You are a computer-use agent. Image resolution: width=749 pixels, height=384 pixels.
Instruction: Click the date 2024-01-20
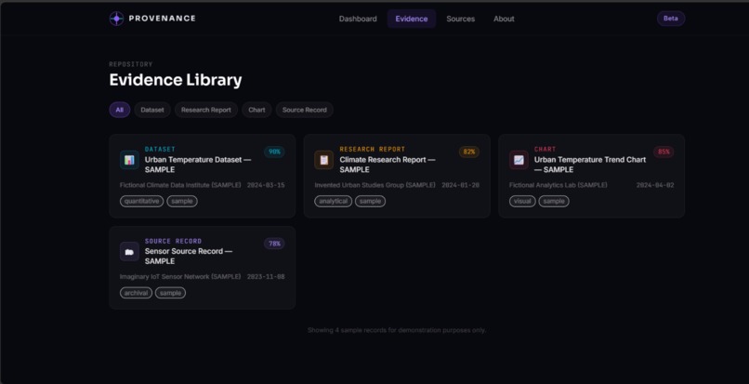point(461,185)
